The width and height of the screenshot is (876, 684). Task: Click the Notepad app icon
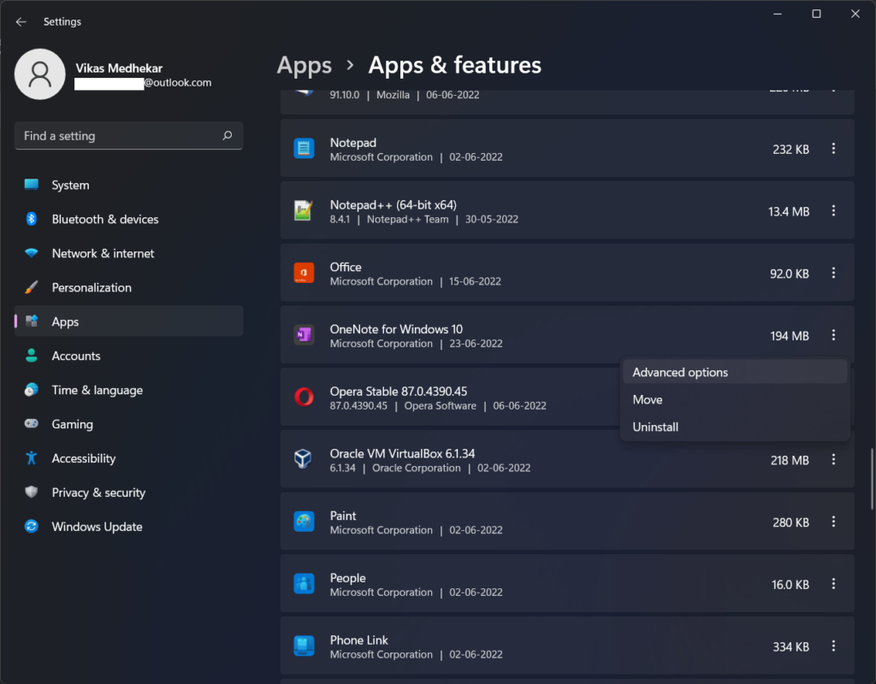304,149
